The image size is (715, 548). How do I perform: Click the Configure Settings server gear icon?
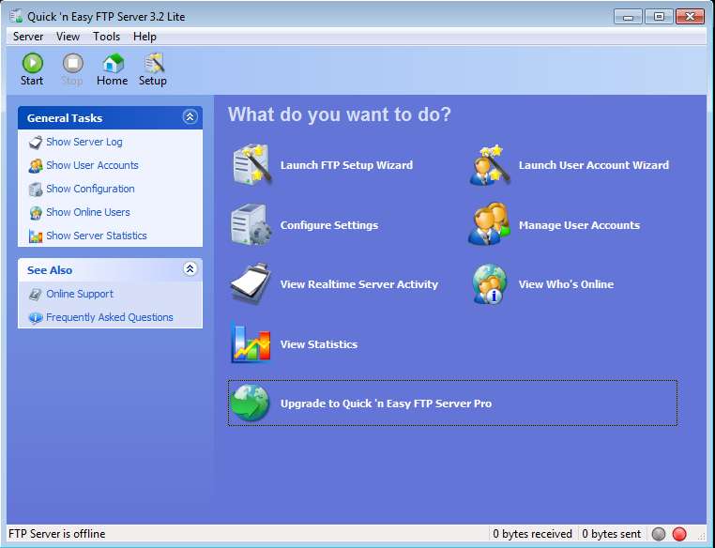251,225
